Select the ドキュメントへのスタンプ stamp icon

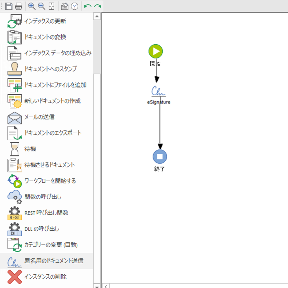point(14,69)
